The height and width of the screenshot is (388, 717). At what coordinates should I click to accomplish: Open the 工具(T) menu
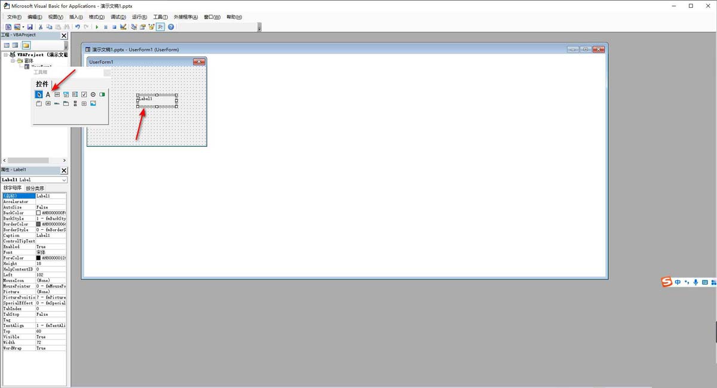pyautogui.click(x=160, y=17)
